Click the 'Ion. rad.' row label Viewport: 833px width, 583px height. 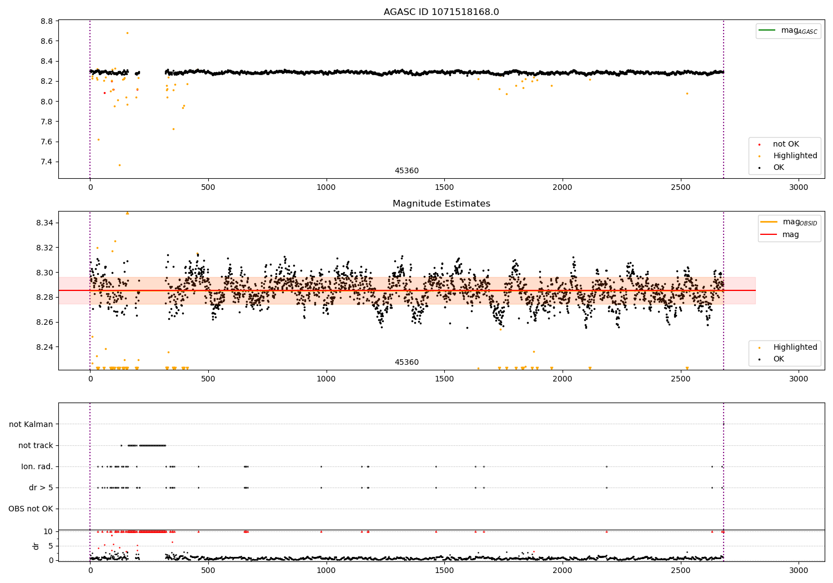click(37, 466)
